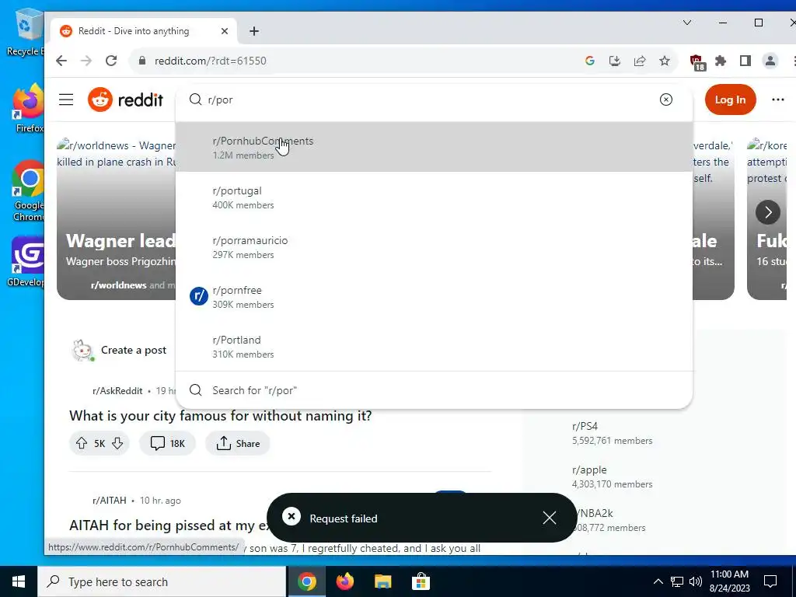This screenshot has height=597, width=796.
Task: Click the Windows taskbar search box
Action: pyautogui.click(x=162, y=581)
